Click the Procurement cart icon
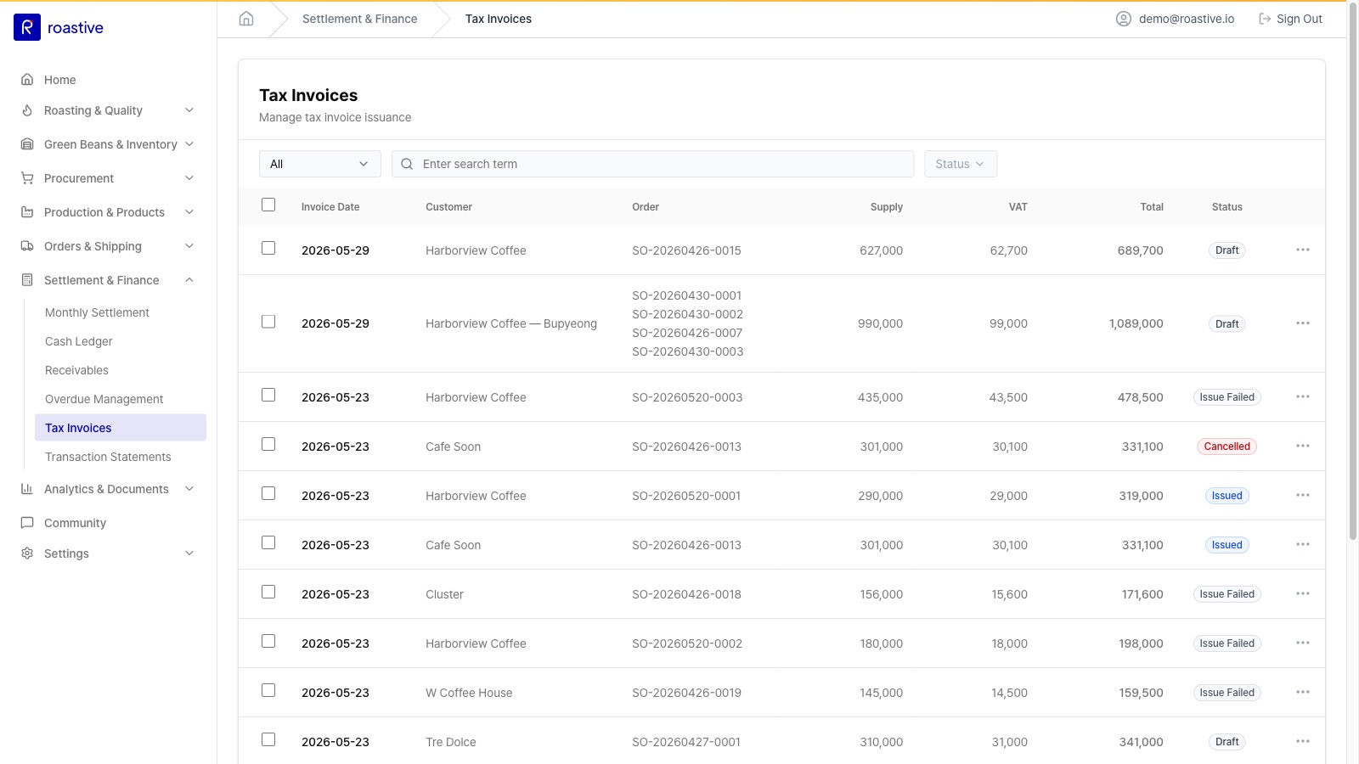The width and height of the screenshot is (1359, 764). [x=27, y=178]
